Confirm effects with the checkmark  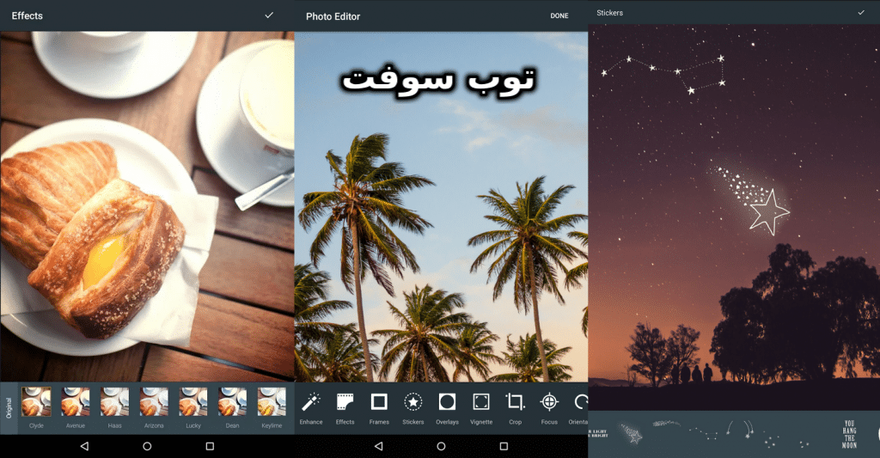[x=269, y=15]
